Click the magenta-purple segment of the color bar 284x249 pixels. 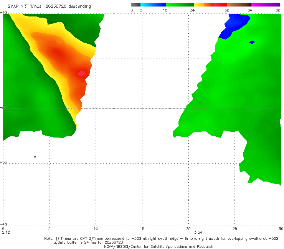266,5
